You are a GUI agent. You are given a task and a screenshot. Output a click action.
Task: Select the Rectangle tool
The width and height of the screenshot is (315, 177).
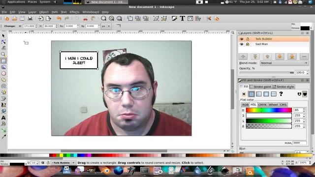3,61
